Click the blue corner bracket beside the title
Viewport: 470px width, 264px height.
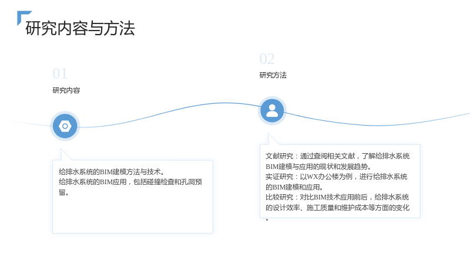point(24,18)
